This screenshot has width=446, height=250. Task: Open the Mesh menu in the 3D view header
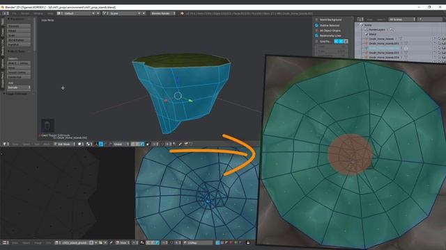tap(47, 144)
